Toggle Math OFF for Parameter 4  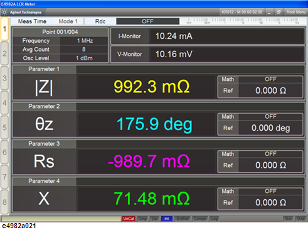[270, 191]
